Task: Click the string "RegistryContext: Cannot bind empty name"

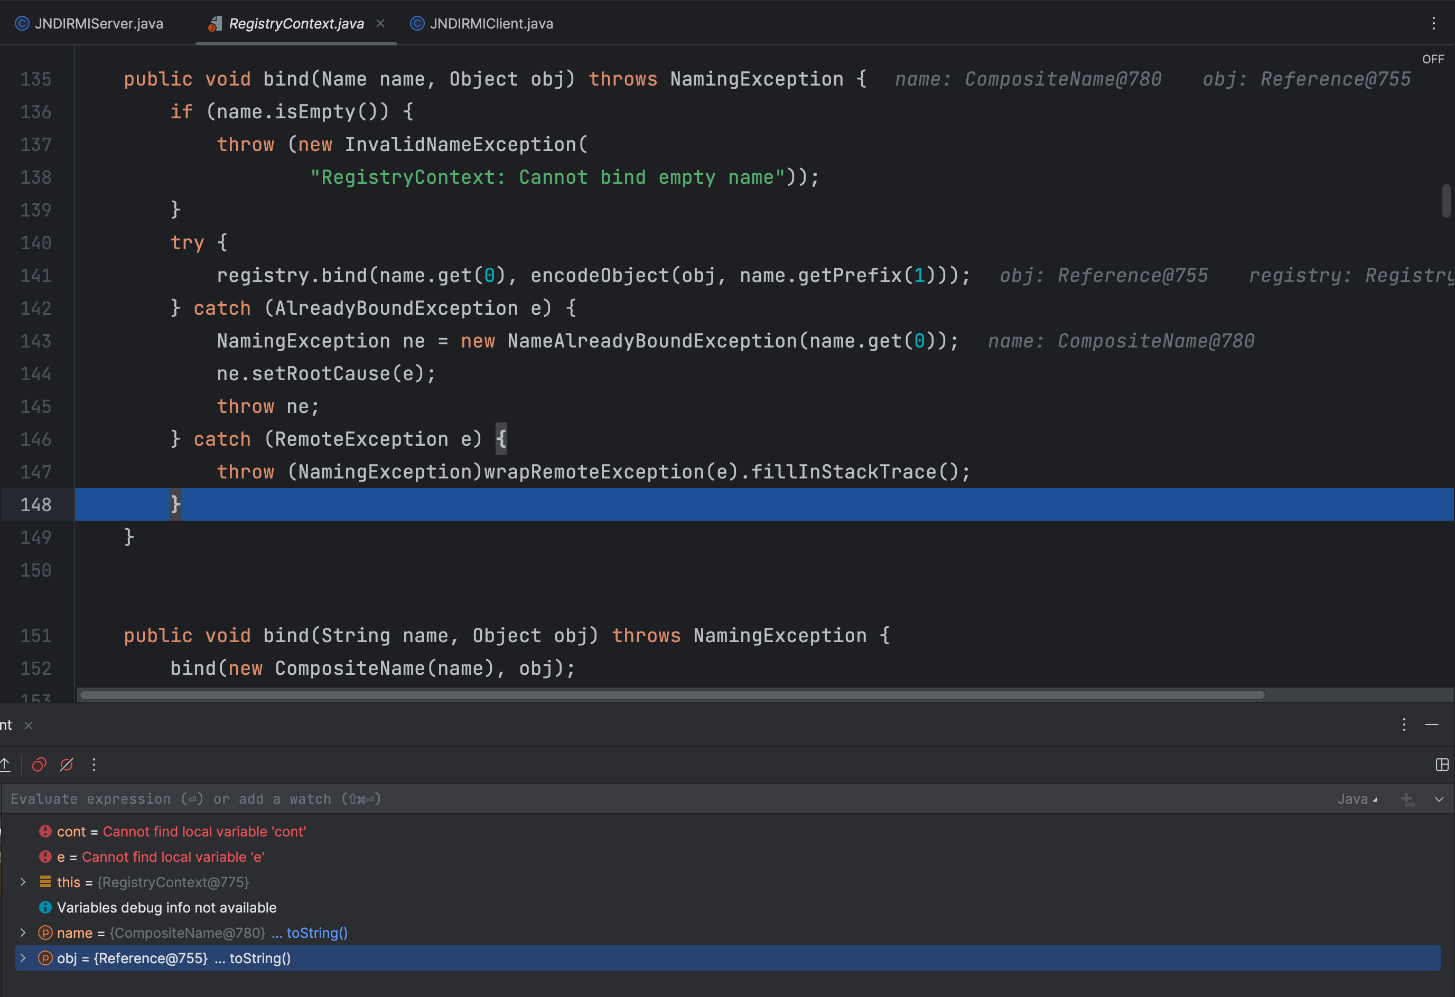Action: coord(548,177)
